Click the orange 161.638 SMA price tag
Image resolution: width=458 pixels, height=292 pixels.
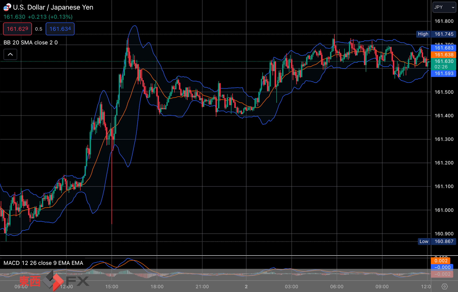pyautogui.click(x=444, y=55)
